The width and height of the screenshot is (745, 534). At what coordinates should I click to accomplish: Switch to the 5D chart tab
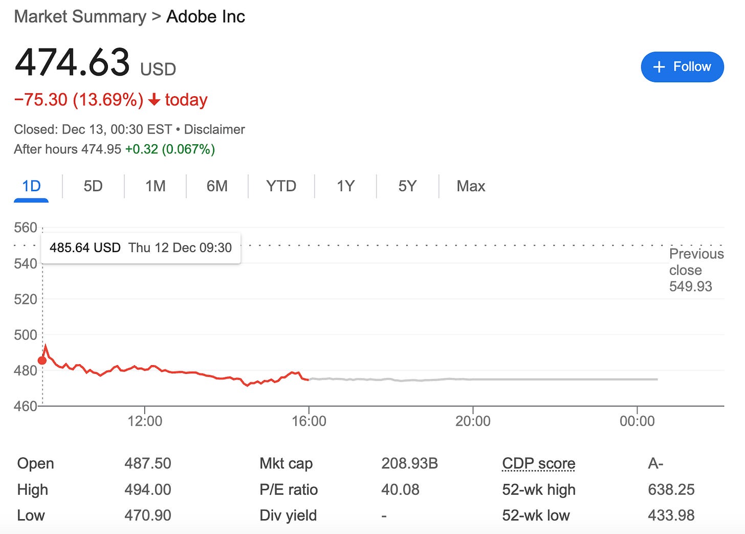(93, 186)
